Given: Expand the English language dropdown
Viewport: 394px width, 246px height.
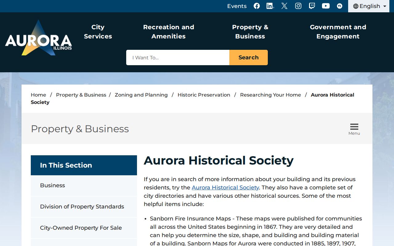Looking at the screenshot, I should coord(369,6).
